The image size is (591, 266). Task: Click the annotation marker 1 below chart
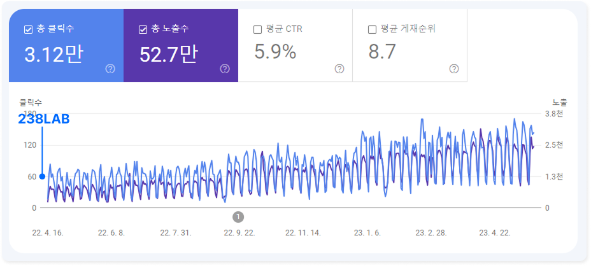pyautogui.click(x=238, y=217)
